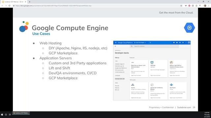Click the Use Cases subtitle
The image size is (211, 118).
pyautogui.click(x=41, y=34)
